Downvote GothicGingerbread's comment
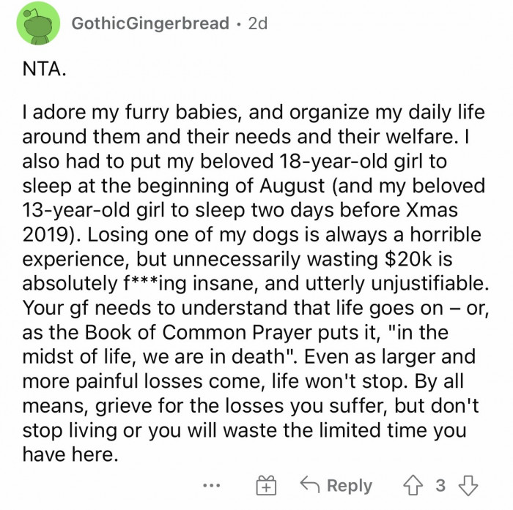 [467, 485]
